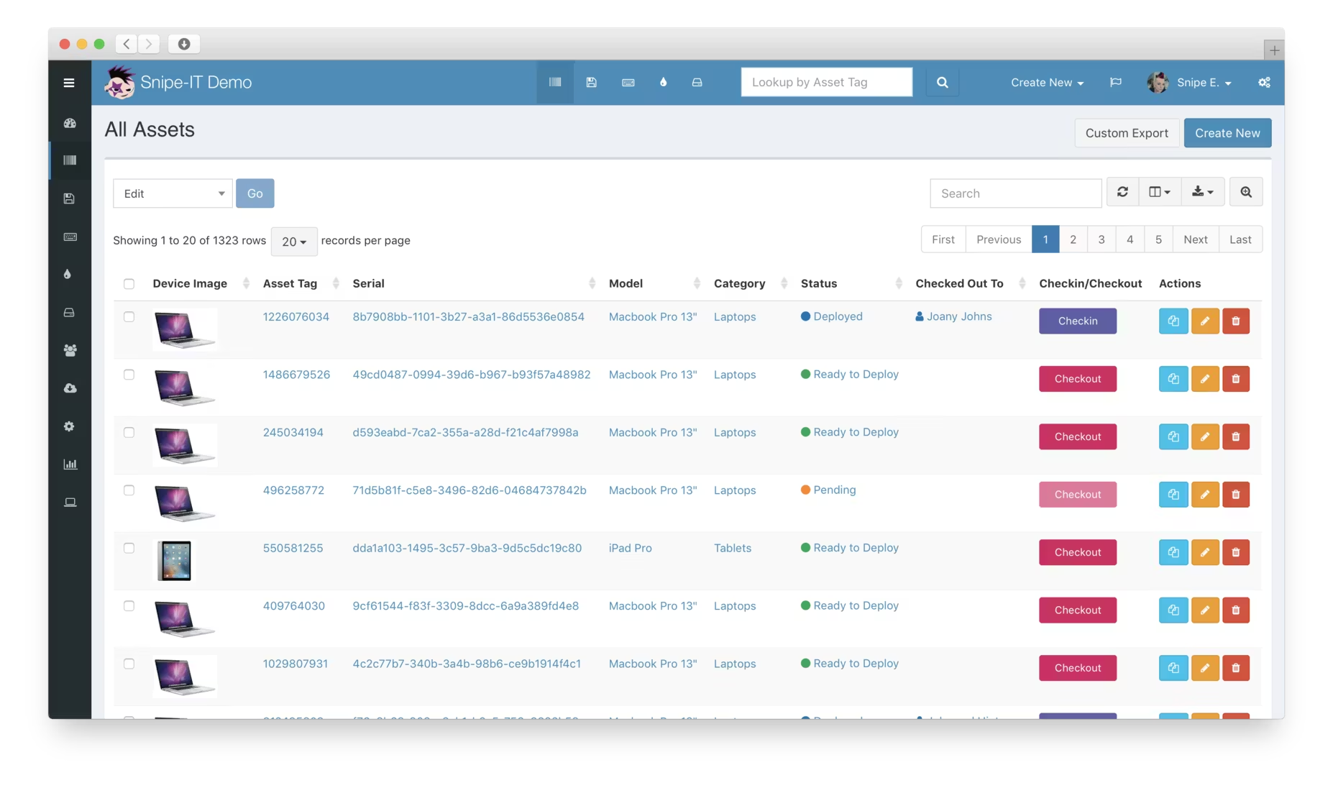This screenshot has height=788, width=1333.
Task: Click the Lookup by Asset Tag field
Action: click(x=826, y=83)
